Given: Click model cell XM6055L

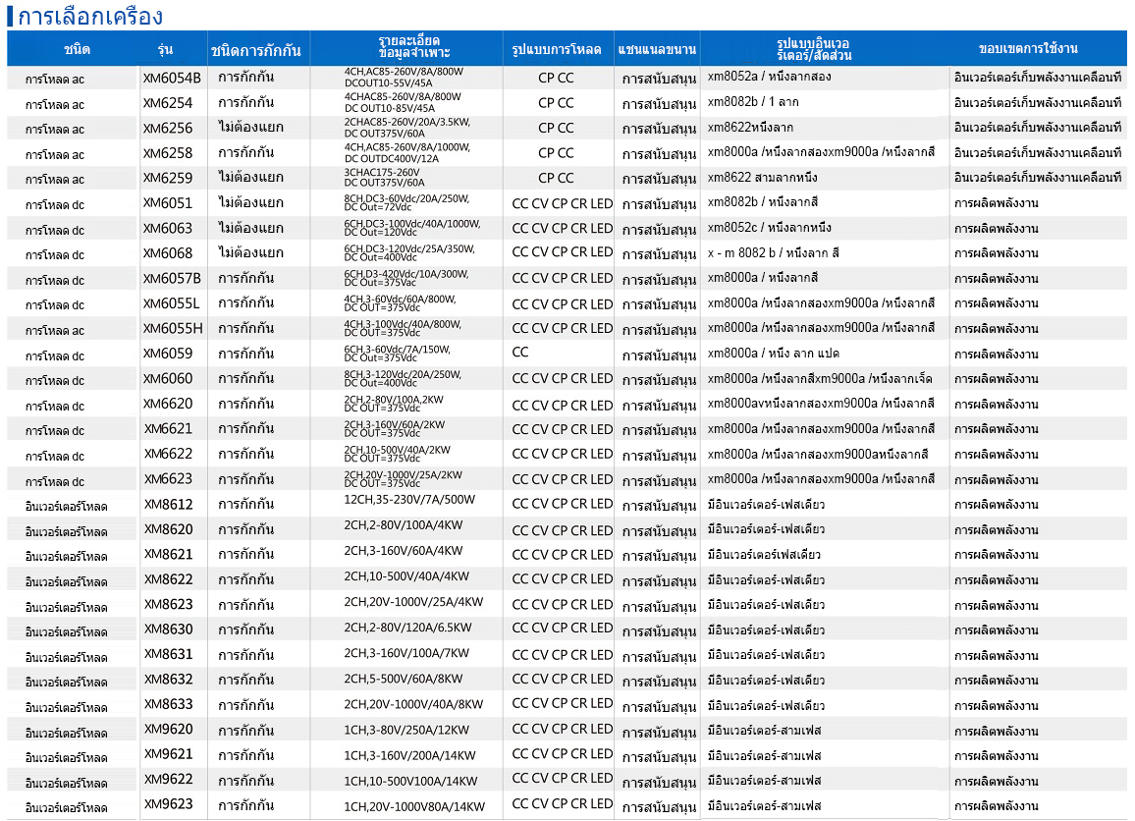Looking at the screenshot, I should [x=171, y=303].
